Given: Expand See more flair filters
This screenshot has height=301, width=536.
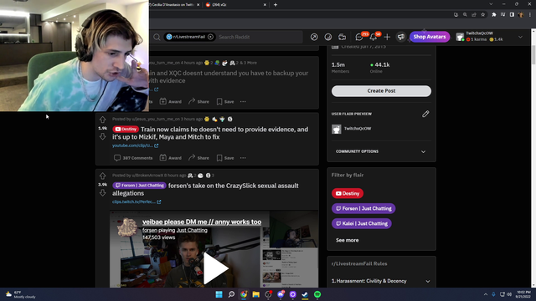Looking at the screenshot, I should point(347,240).
